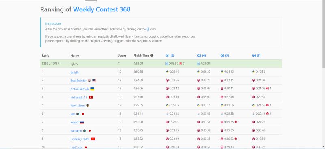This screenshot has height=149, width=325.
Task: Click the name ojha5 in the highlighted row
Action: tap(74, 64)
